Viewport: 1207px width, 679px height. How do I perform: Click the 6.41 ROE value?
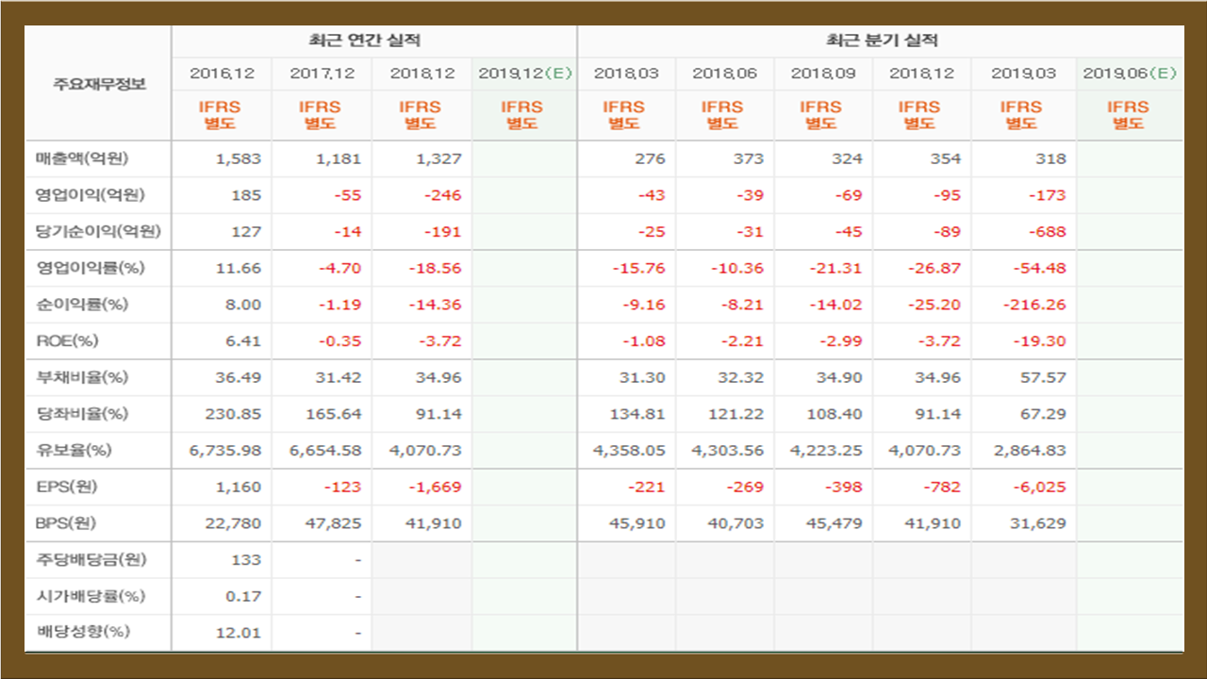click(x=243, y=341)
